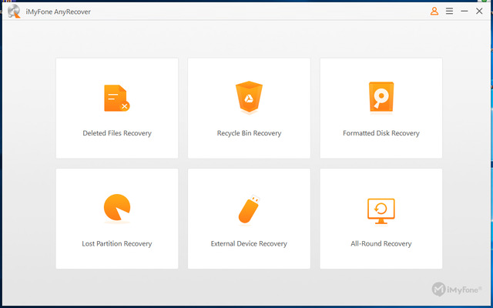
Task: Click the Deleted Files Recovery document icon
Action: click(x=116, y=99)
